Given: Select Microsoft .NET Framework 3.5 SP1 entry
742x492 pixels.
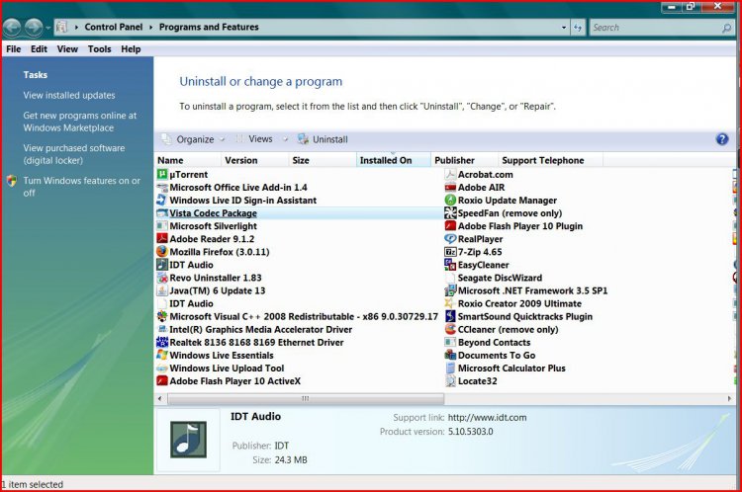Looking at the screenshot, I should (532, 290).
